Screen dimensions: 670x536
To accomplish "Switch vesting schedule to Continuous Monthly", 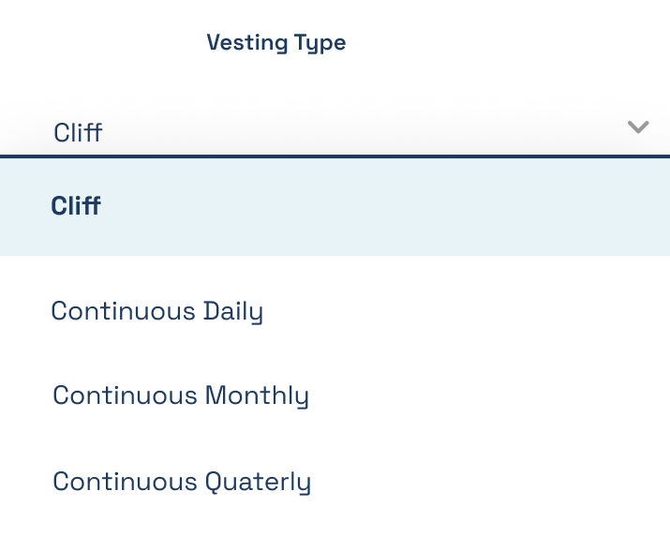I will point(335,395).
